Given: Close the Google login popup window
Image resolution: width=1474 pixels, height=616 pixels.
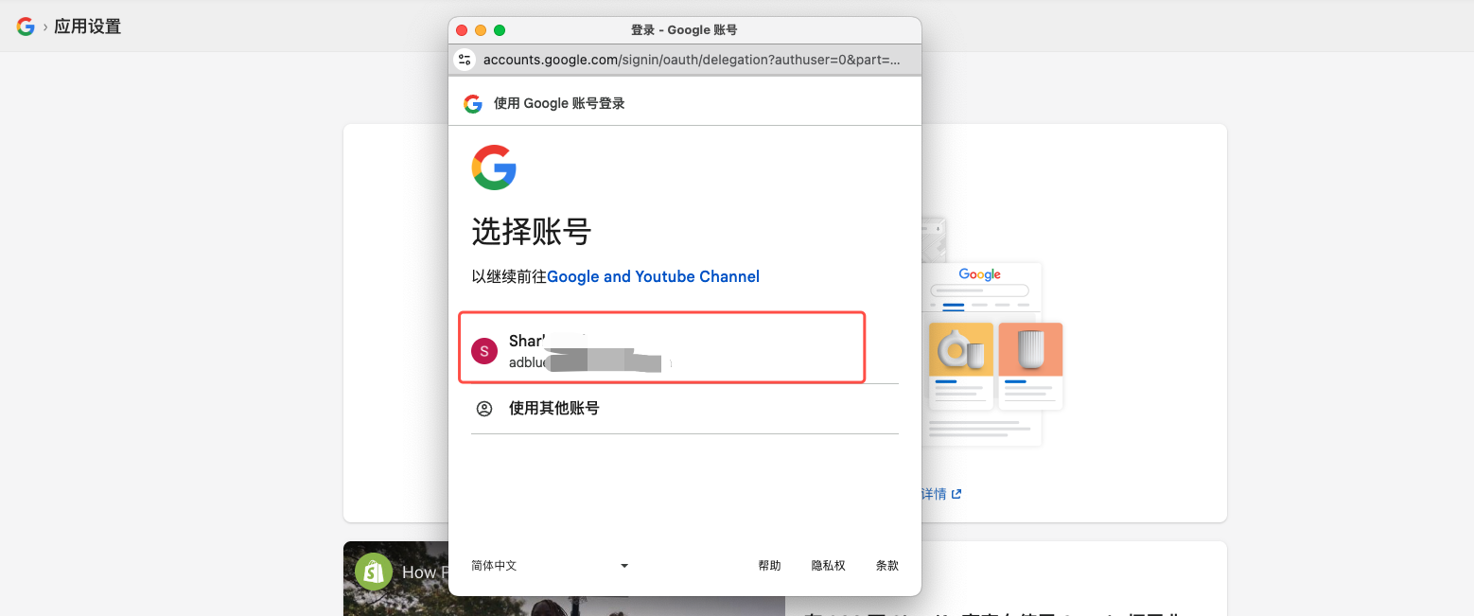Looking at the screenshot, I should tap(462, 30).
